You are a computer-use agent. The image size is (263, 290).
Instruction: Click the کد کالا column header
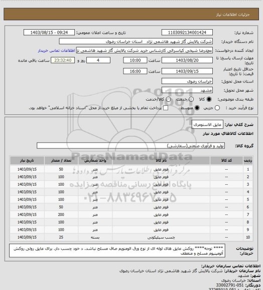(226, 161)
